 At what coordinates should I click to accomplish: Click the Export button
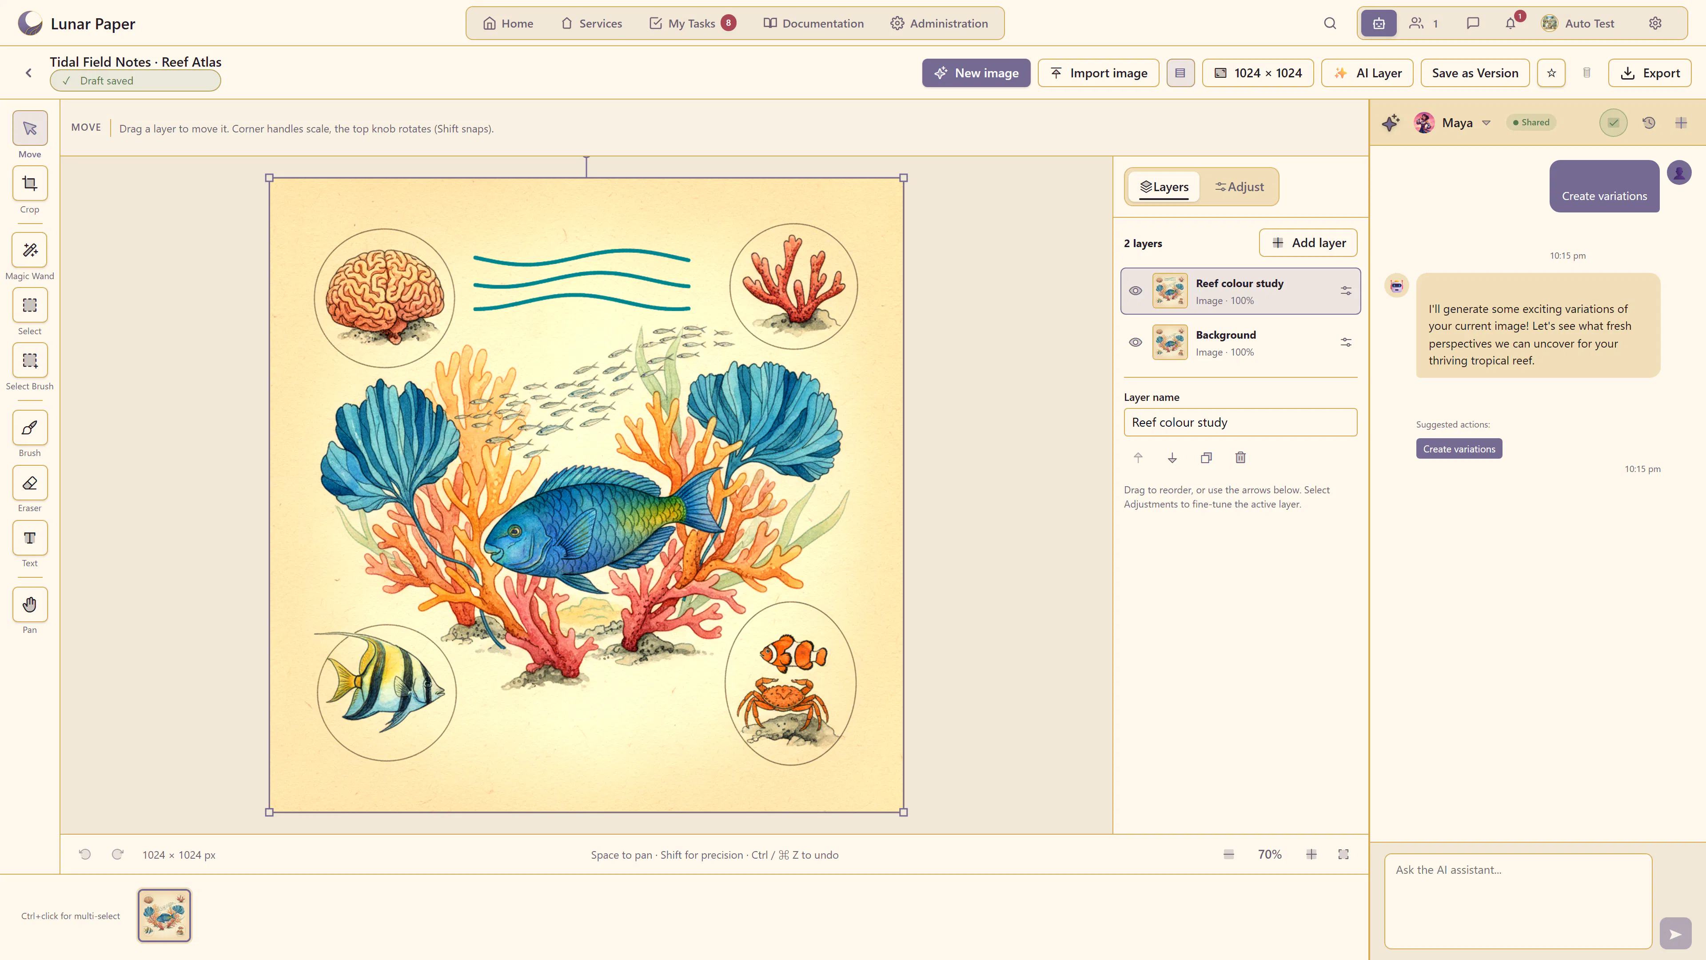click(x=1650, y=73)
